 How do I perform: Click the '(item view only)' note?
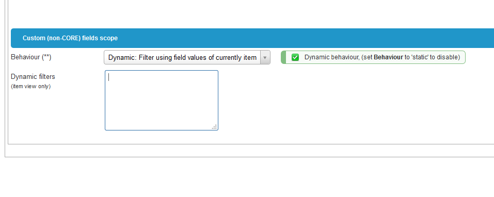click(x=31, y=86)
